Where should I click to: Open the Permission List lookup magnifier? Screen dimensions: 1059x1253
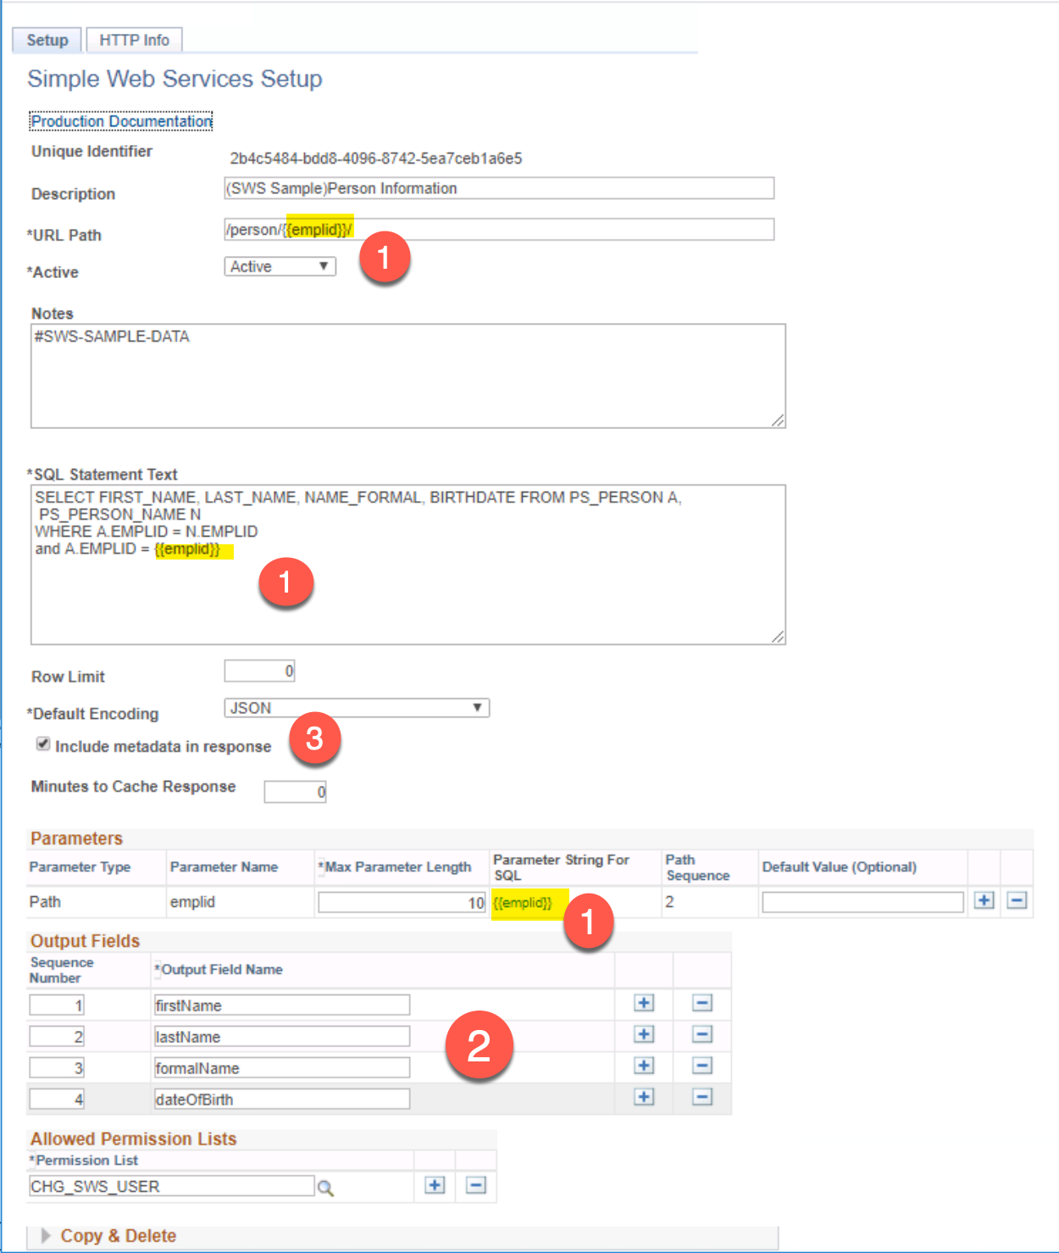[x=325, y=1188]
